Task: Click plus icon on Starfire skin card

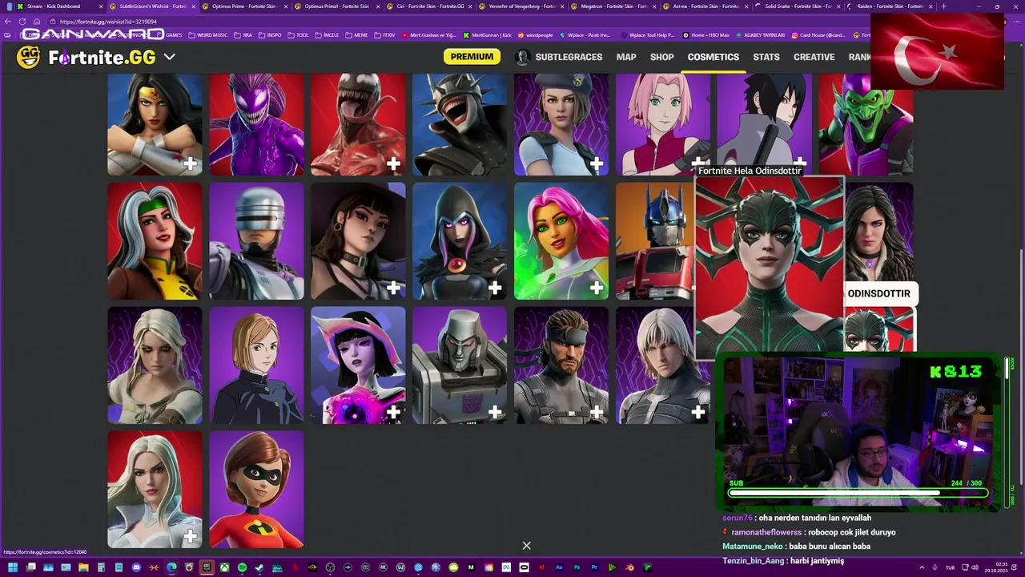Action: click(x=597, y=288)
